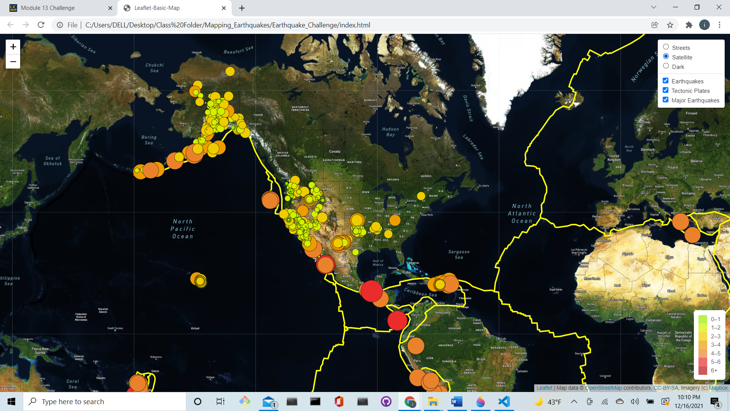The width and height of the screenshot is (730, 411).
Task: Close the Module 13 Challenge tab
Action: coord(110,8)
